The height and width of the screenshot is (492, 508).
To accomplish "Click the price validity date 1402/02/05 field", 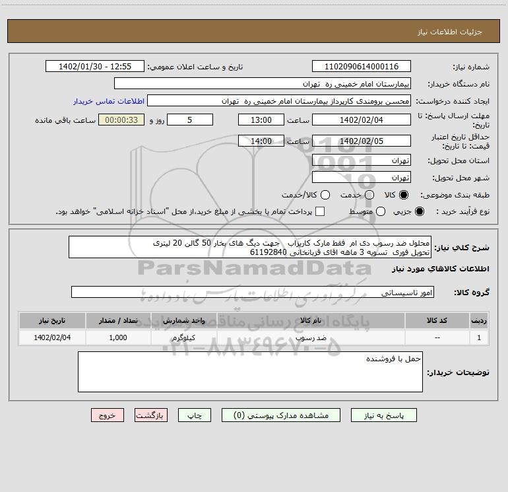I will pyautogui.click(x=362, y=141).
